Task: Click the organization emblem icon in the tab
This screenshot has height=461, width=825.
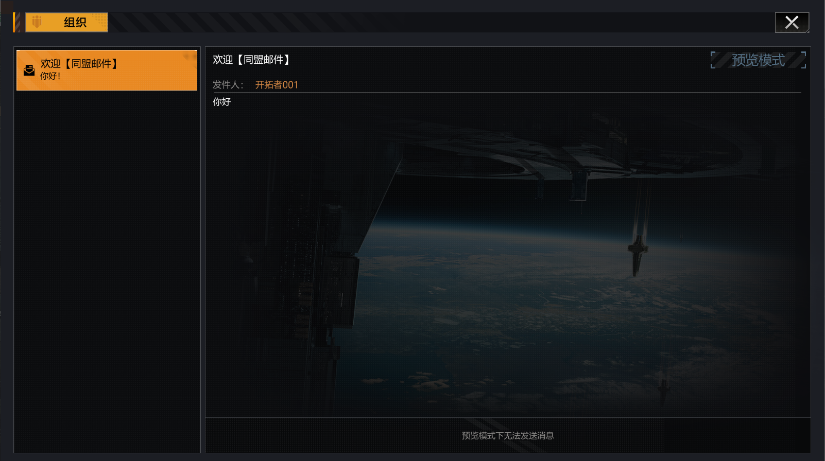Action: [x=37, y=22]
